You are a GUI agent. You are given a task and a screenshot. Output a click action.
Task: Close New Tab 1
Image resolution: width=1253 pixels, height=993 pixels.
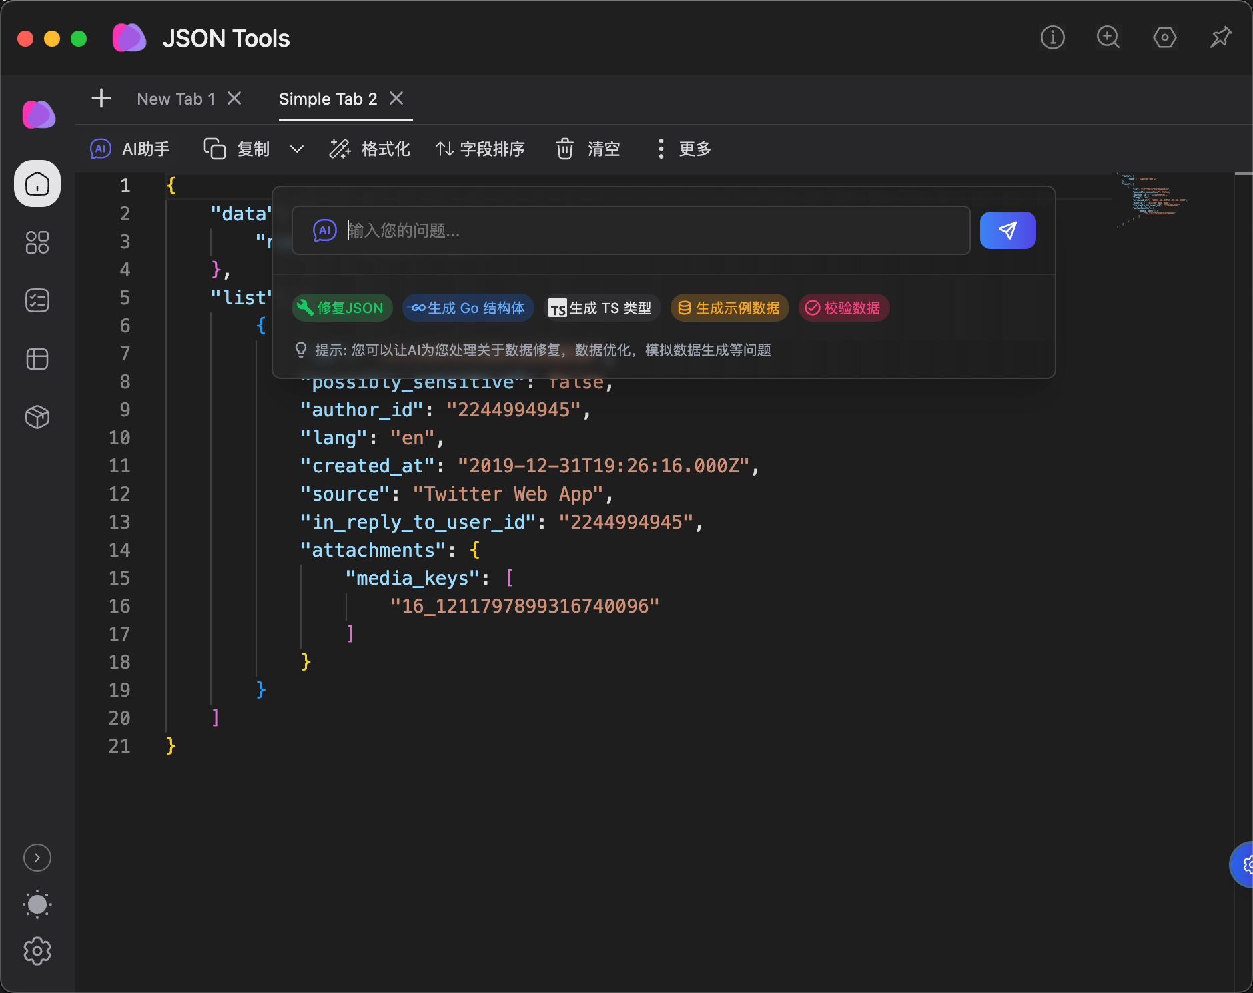pyautogui.click(x=234, y=99)
